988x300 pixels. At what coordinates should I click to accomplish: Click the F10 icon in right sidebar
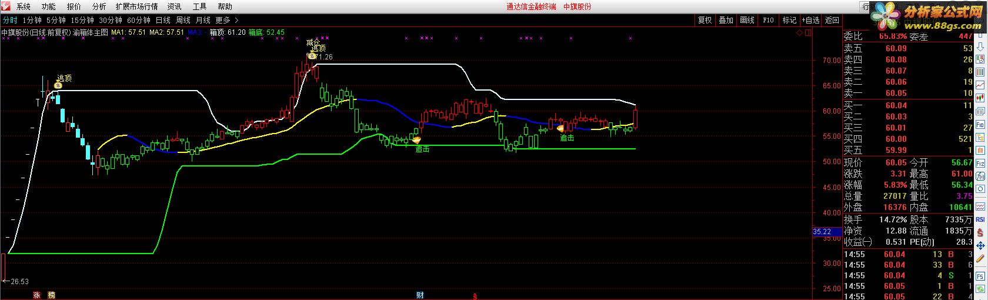980,124
